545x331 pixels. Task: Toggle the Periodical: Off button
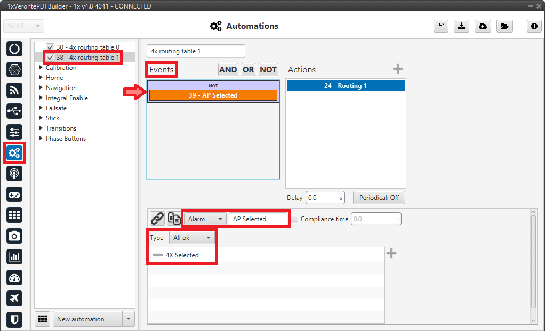coord(379,197)
